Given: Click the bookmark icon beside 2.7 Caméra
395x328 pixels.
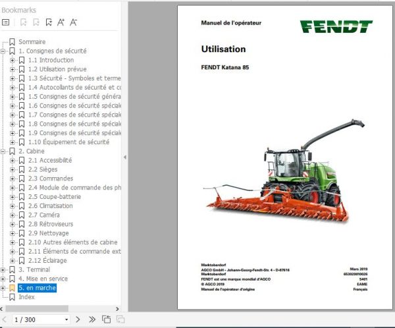Looking at the screenshot, I should click(x=22, y=215).
